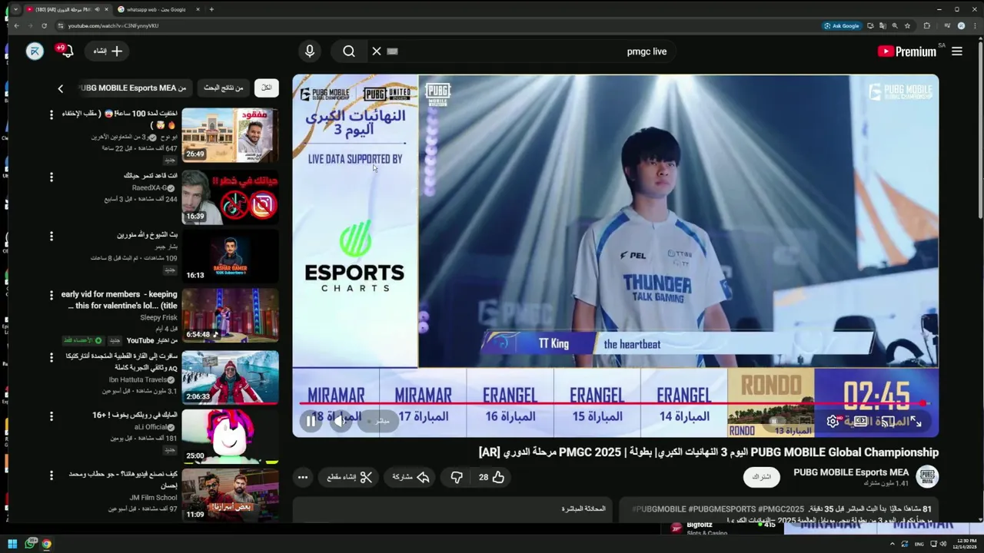Play the 2:06:33 Antarctica trip thumbnail

pos(230,376)
